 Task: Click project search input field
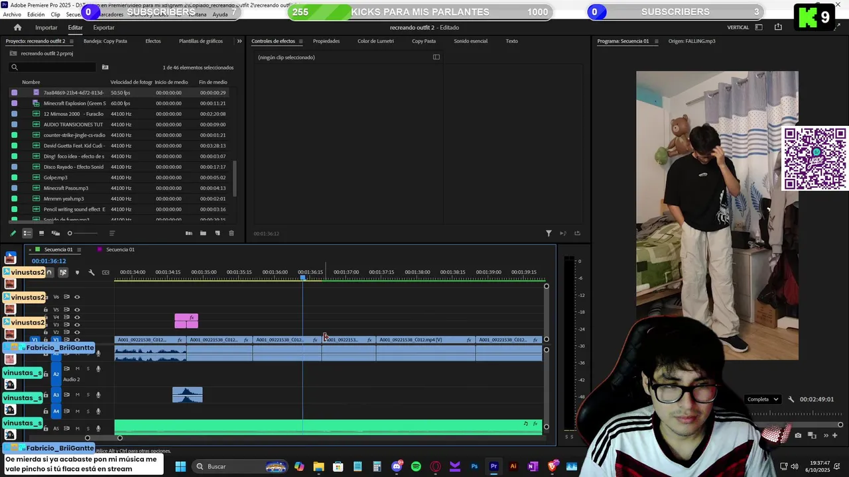(x=52, y=67)
